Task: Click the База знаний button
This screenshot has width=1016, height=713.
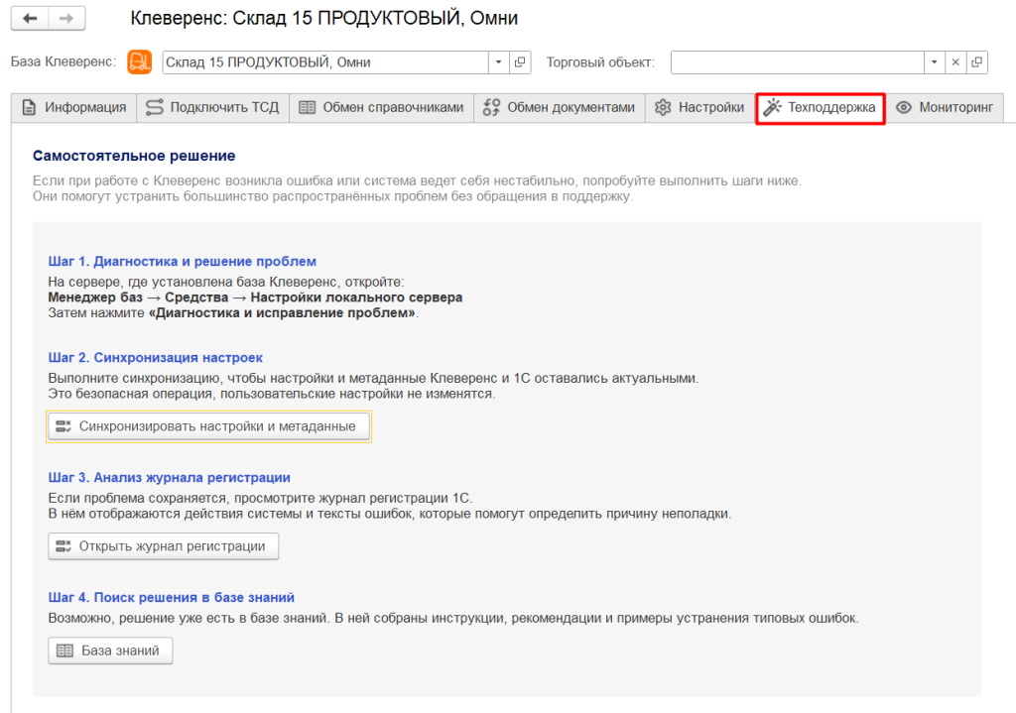Action: (110, 651)
